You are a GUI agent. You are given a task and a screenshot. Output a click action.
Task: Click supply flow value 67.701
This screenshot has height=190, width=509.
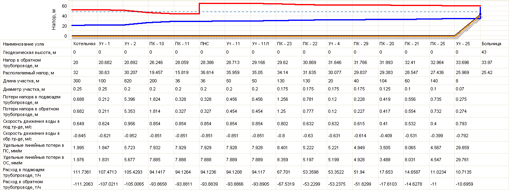coord(284,172)
